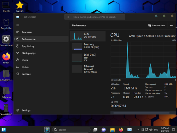Select the Ethernet performance thumbnail
Viewport: 177px width, 133px height.
point(77,69)
